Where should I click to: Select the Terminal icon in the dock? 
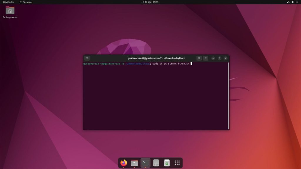coord(145,163)
